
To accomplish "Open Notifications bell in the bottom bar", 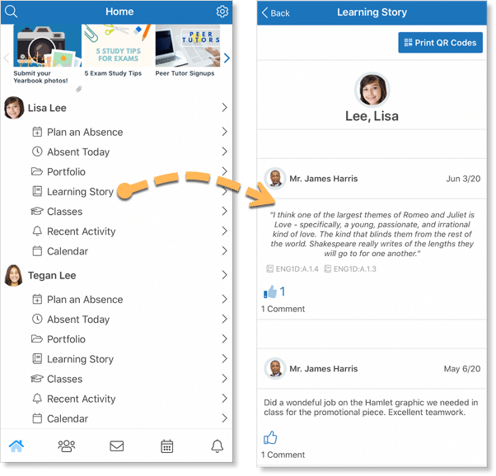I will (x=218, y=446).
